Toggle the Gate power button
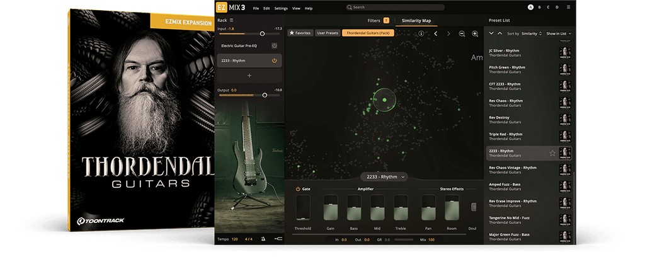This screenshot has height=262, width=645. coord(298,189)
